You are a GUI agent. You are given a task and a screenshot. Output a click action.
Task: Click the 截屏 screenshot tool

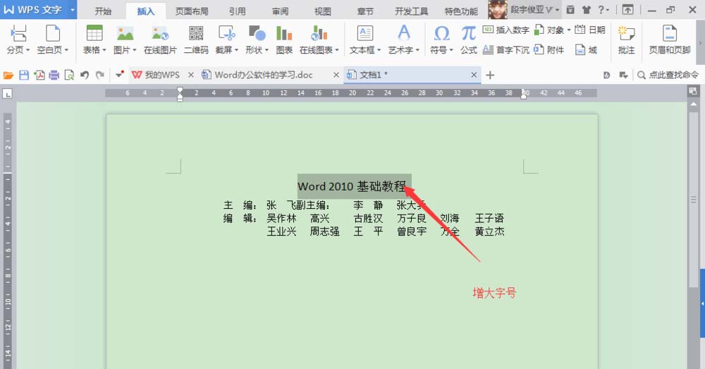226,34
